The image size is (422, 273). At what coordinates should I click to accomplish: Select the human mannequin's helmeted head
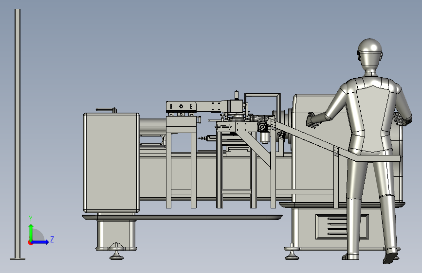pos(370,54)
